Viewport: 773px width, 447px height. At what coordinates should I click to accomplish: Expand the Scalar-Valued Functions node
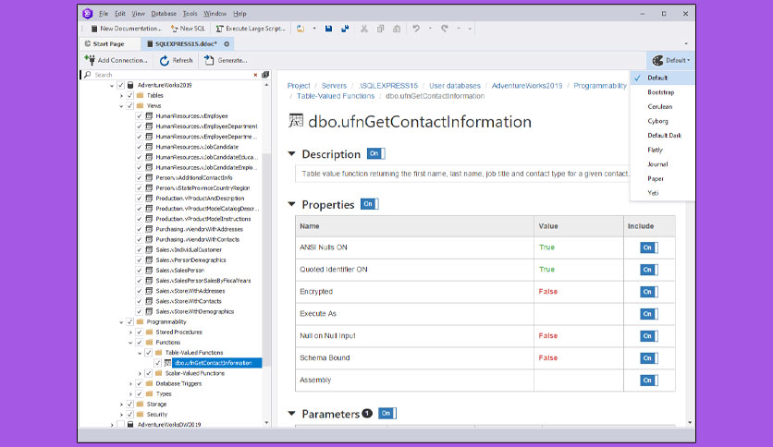(x=140, y=374)
